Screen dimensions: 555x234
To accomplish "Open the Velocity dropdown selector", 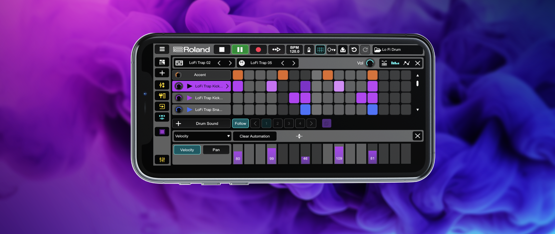I will coord(202,136).
